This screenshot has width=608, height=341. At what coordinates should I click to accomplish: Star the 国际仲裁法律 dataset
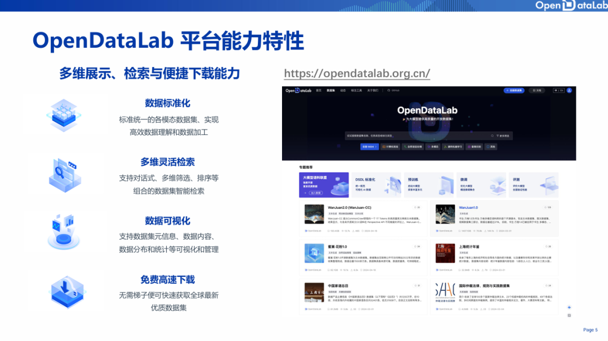pos(548,286)
